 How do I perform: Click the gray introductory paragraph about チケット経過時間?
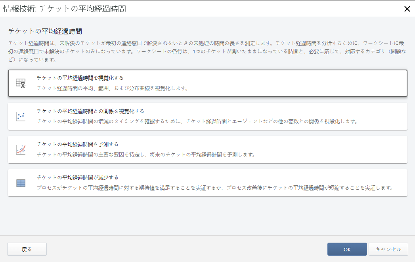[206, 51]
